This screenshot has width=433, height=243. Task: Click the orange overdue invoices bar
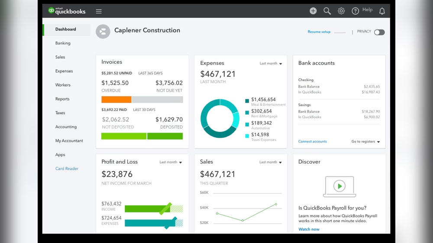(x=116, y=99)
